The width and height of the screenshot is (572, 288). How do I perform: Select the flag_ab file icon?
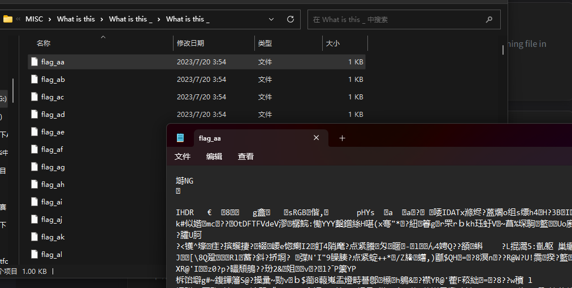tap(34, 79)
